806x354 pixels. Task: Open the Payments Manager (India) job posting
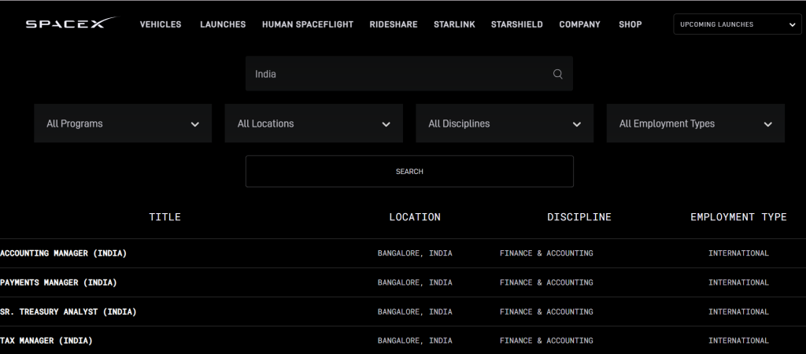coord(58,282)
